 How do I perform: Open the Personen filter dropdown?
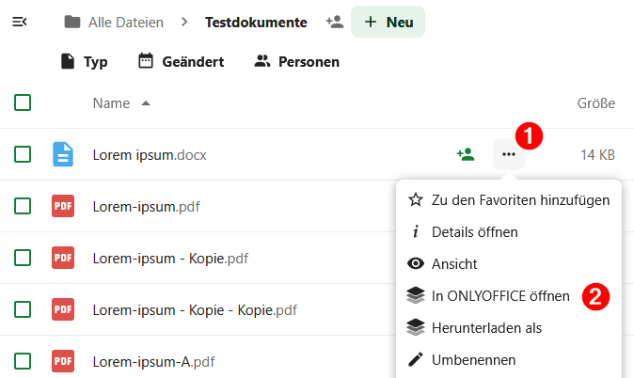296,62
